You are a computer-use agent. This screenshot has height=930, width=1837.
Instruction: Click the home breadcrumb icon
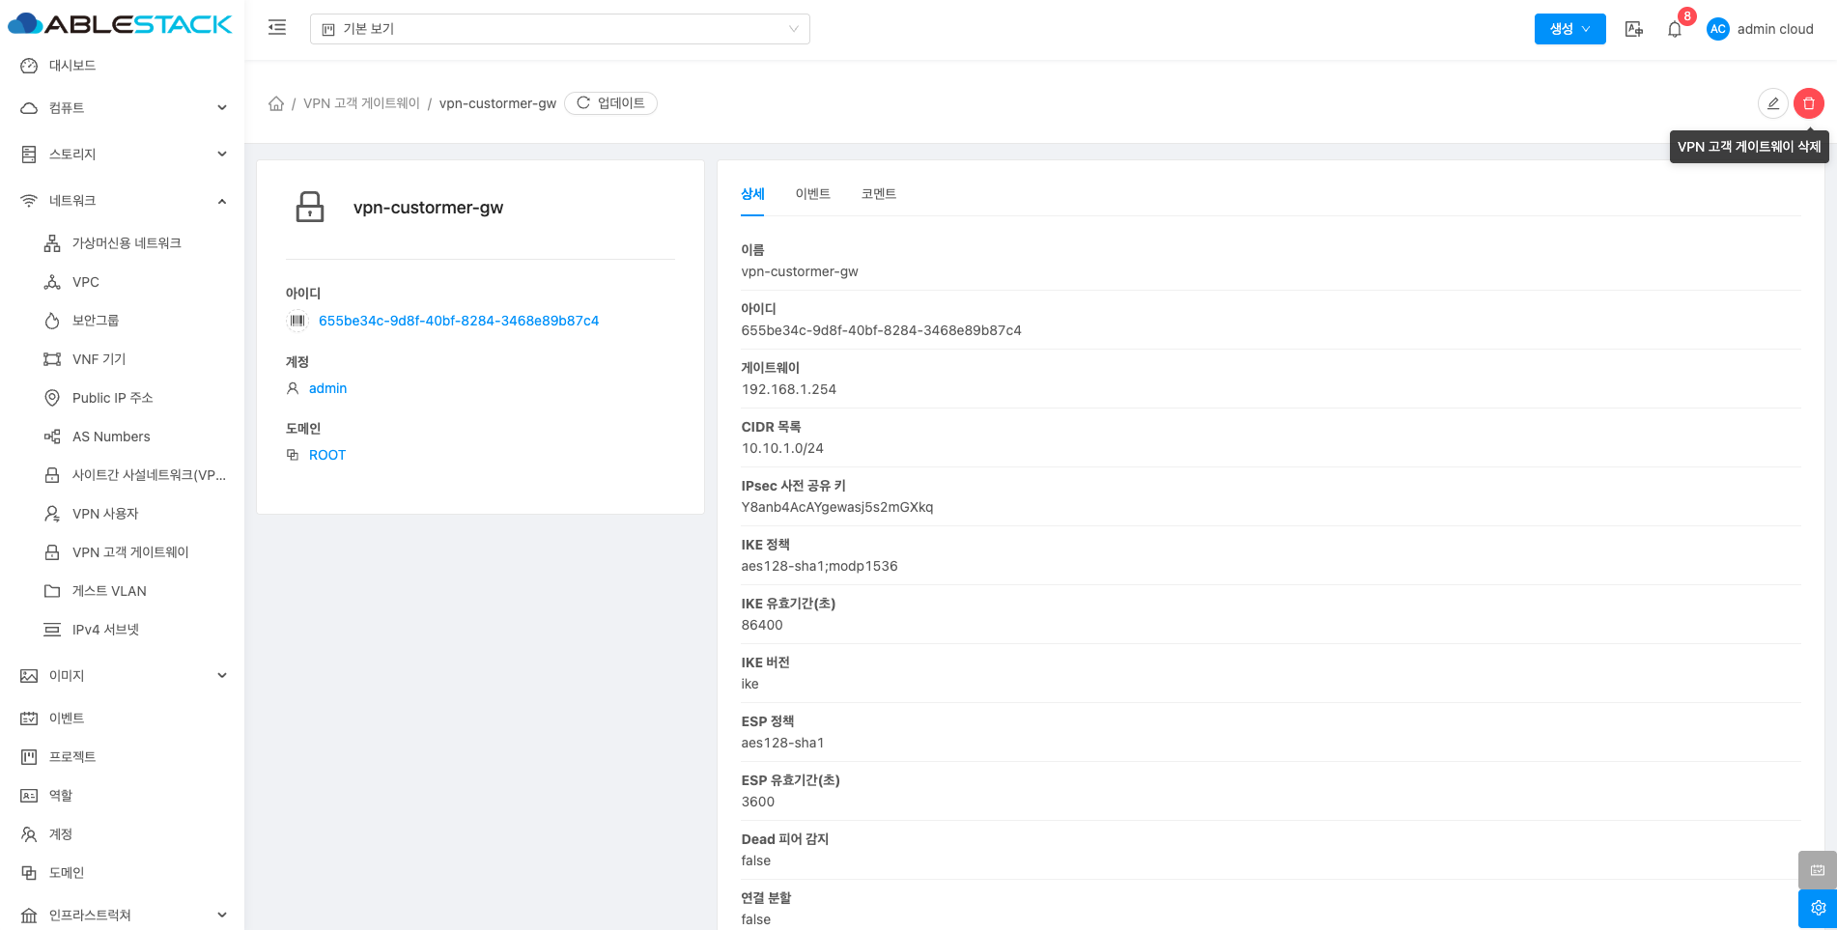coord(276,103)
